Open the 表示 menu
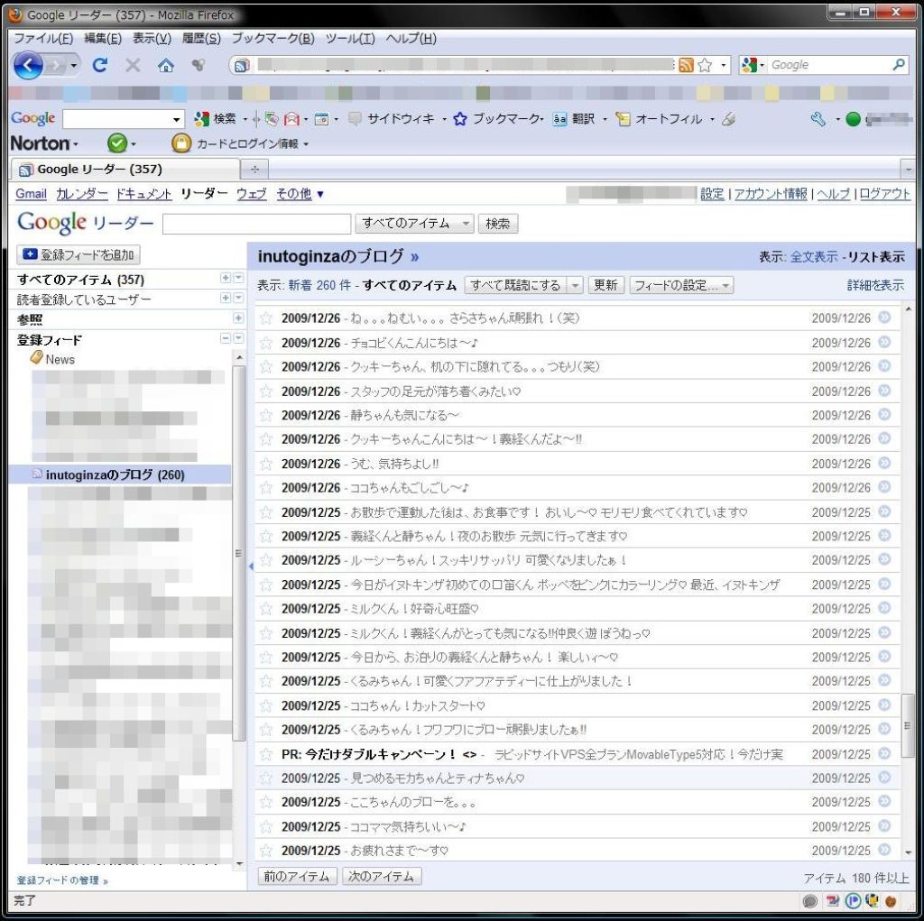924x921 pixels. [x=152, y=38]
